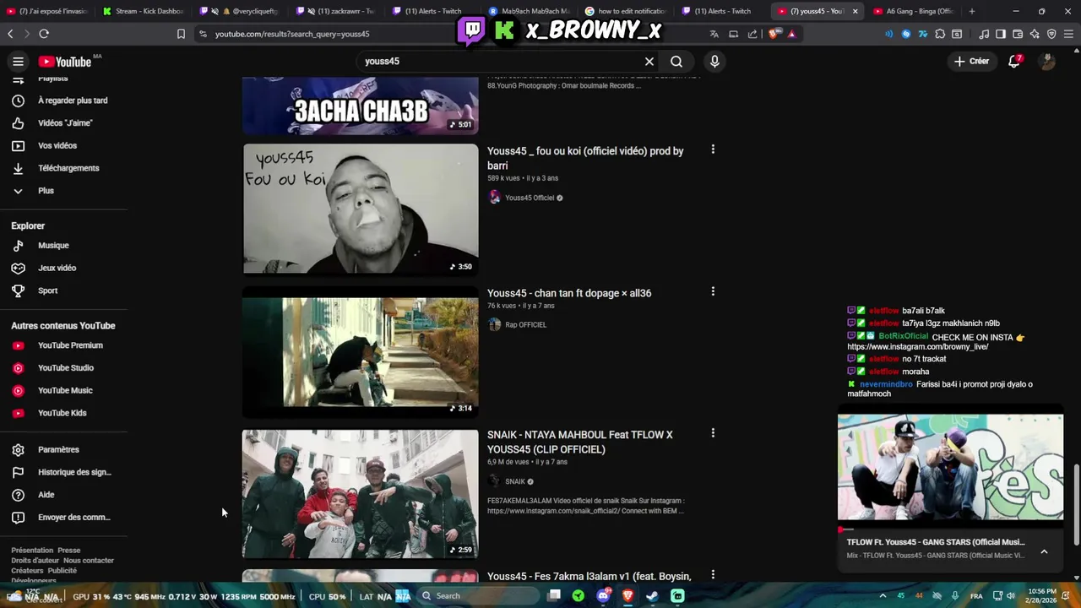Open the Nous contacter footer link

pos(89,561)
